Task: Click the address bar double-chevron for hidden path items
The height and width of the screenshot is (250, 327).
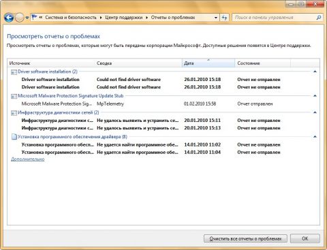Action: (41, 17)
